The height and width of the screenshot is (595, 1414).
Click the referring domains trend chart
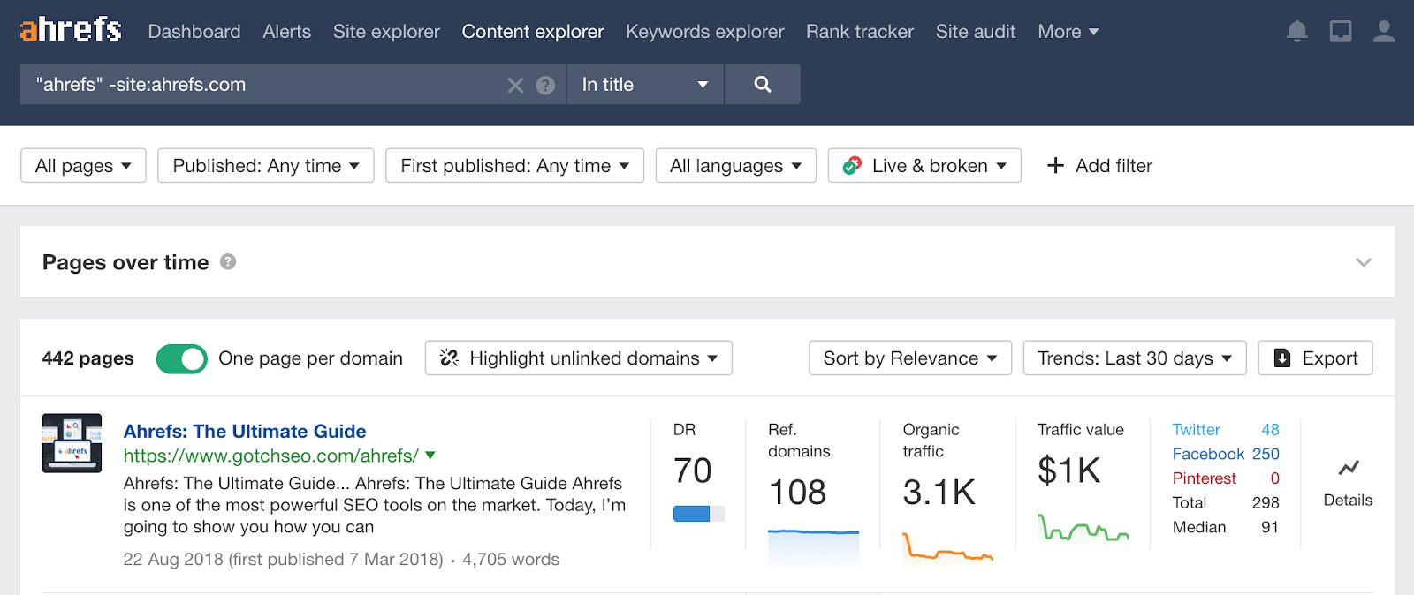813,546
